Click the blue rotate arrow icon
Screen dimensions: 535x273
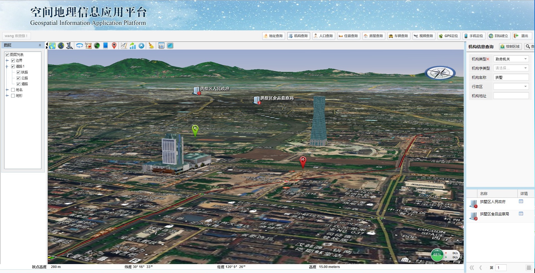tap(79, 46)
